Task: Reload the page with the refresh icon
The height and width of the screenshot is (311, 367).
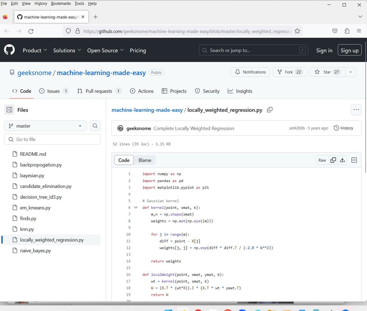Action: click(x=31, y=31)
